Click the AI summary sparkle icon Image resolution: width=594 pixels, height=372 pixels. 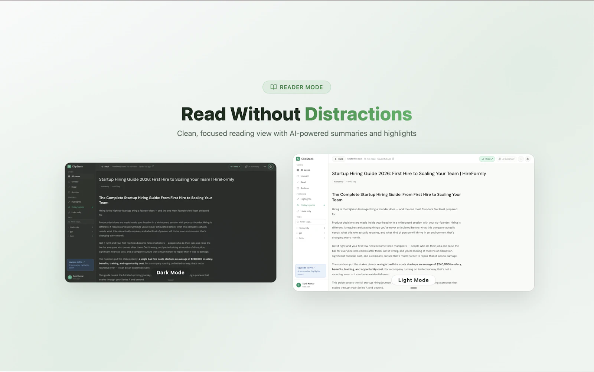pyautogui.click(x=500, y=159)
